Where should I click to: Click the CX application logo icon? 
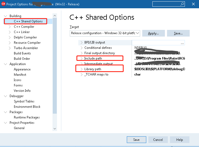pyautogui.click(x=3, y=4)
